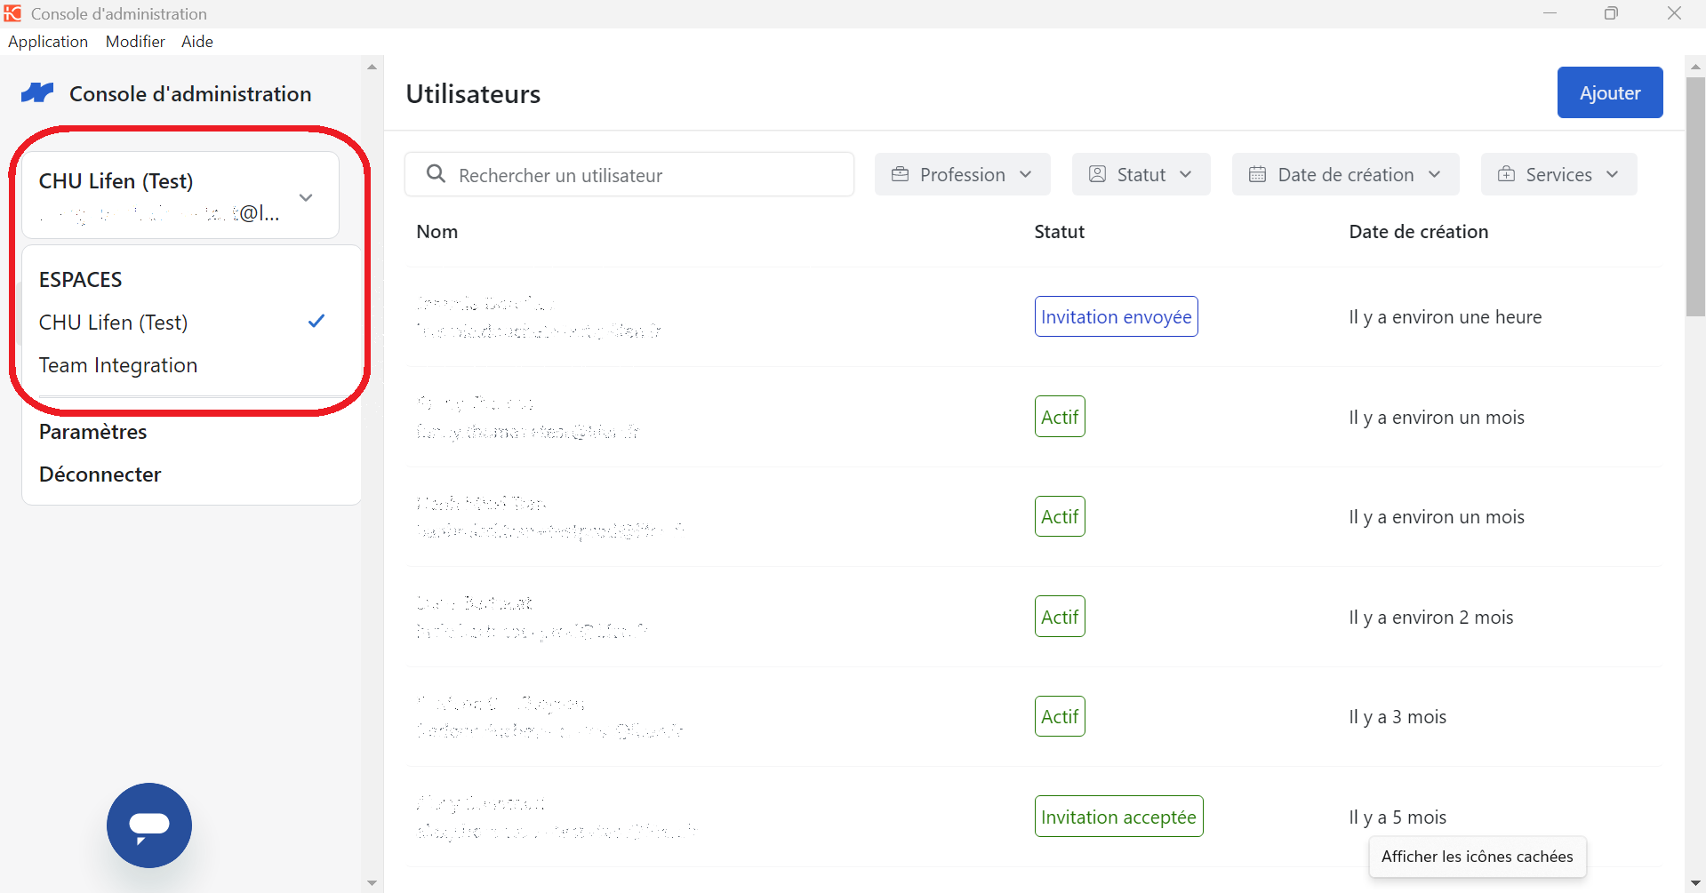
Task: Click the magnifier icon in the user search box
Action: 436,174
